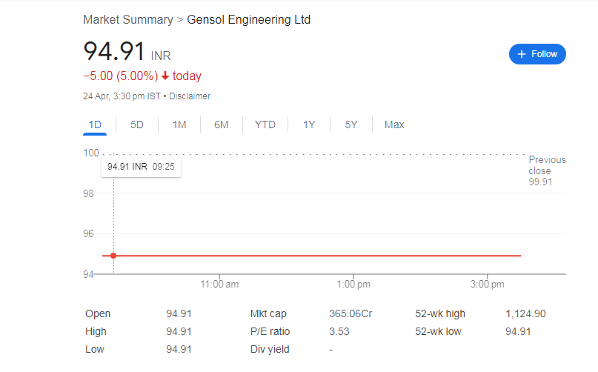Click the 3:00 pm axis label

tap(488, 285)
